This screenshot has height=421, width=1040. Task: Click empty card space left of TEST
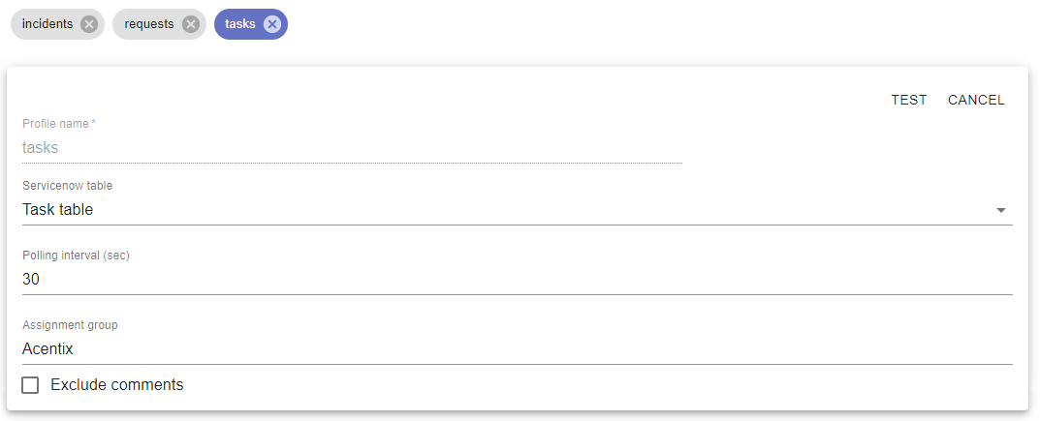click(x=464, y=100)
